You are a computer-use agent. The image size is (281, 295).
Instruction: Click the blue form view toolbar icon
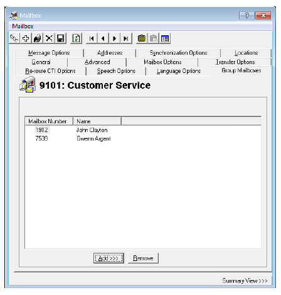pyautogui.click(x=165, y=38)
